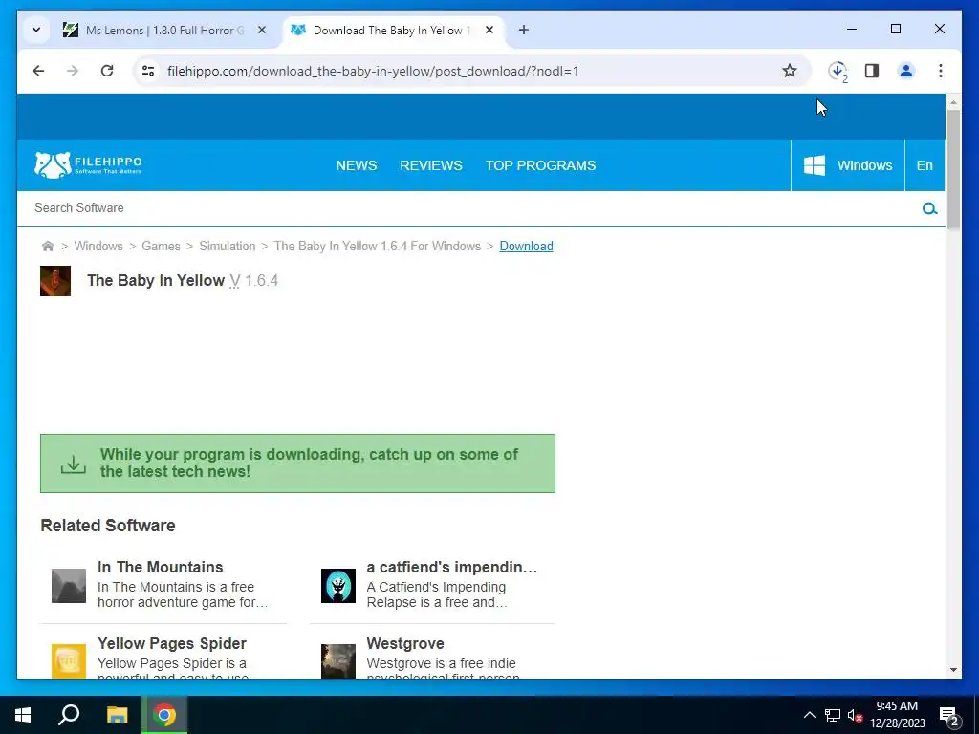Open Yellow Pages Spider link
Viewport: 979px width, 734px height.
click(x=172, y=643)
